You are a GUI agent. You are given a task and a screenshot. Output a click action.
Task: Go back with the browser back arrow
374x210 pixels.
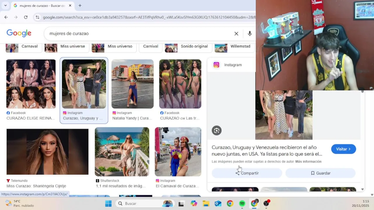6,17
